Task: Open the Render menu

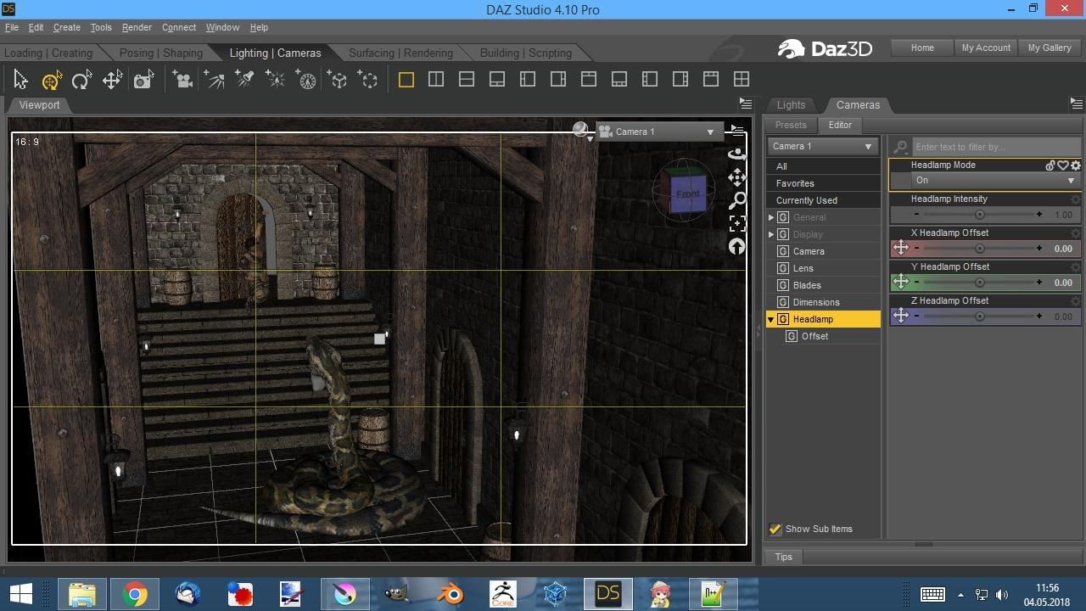Action: (x=137, y=27)
